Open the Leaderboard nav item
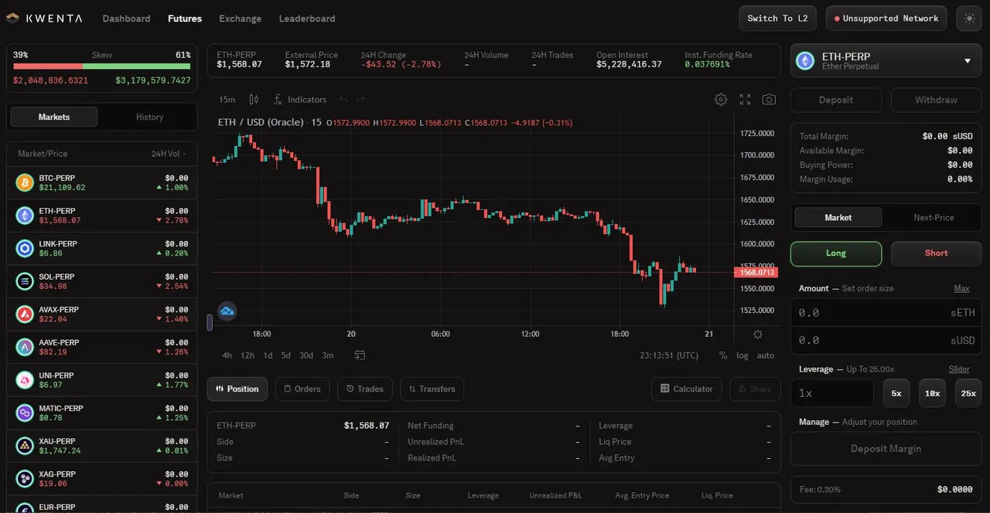The height and width of the screenshot is (513, 990). (307, 19)
